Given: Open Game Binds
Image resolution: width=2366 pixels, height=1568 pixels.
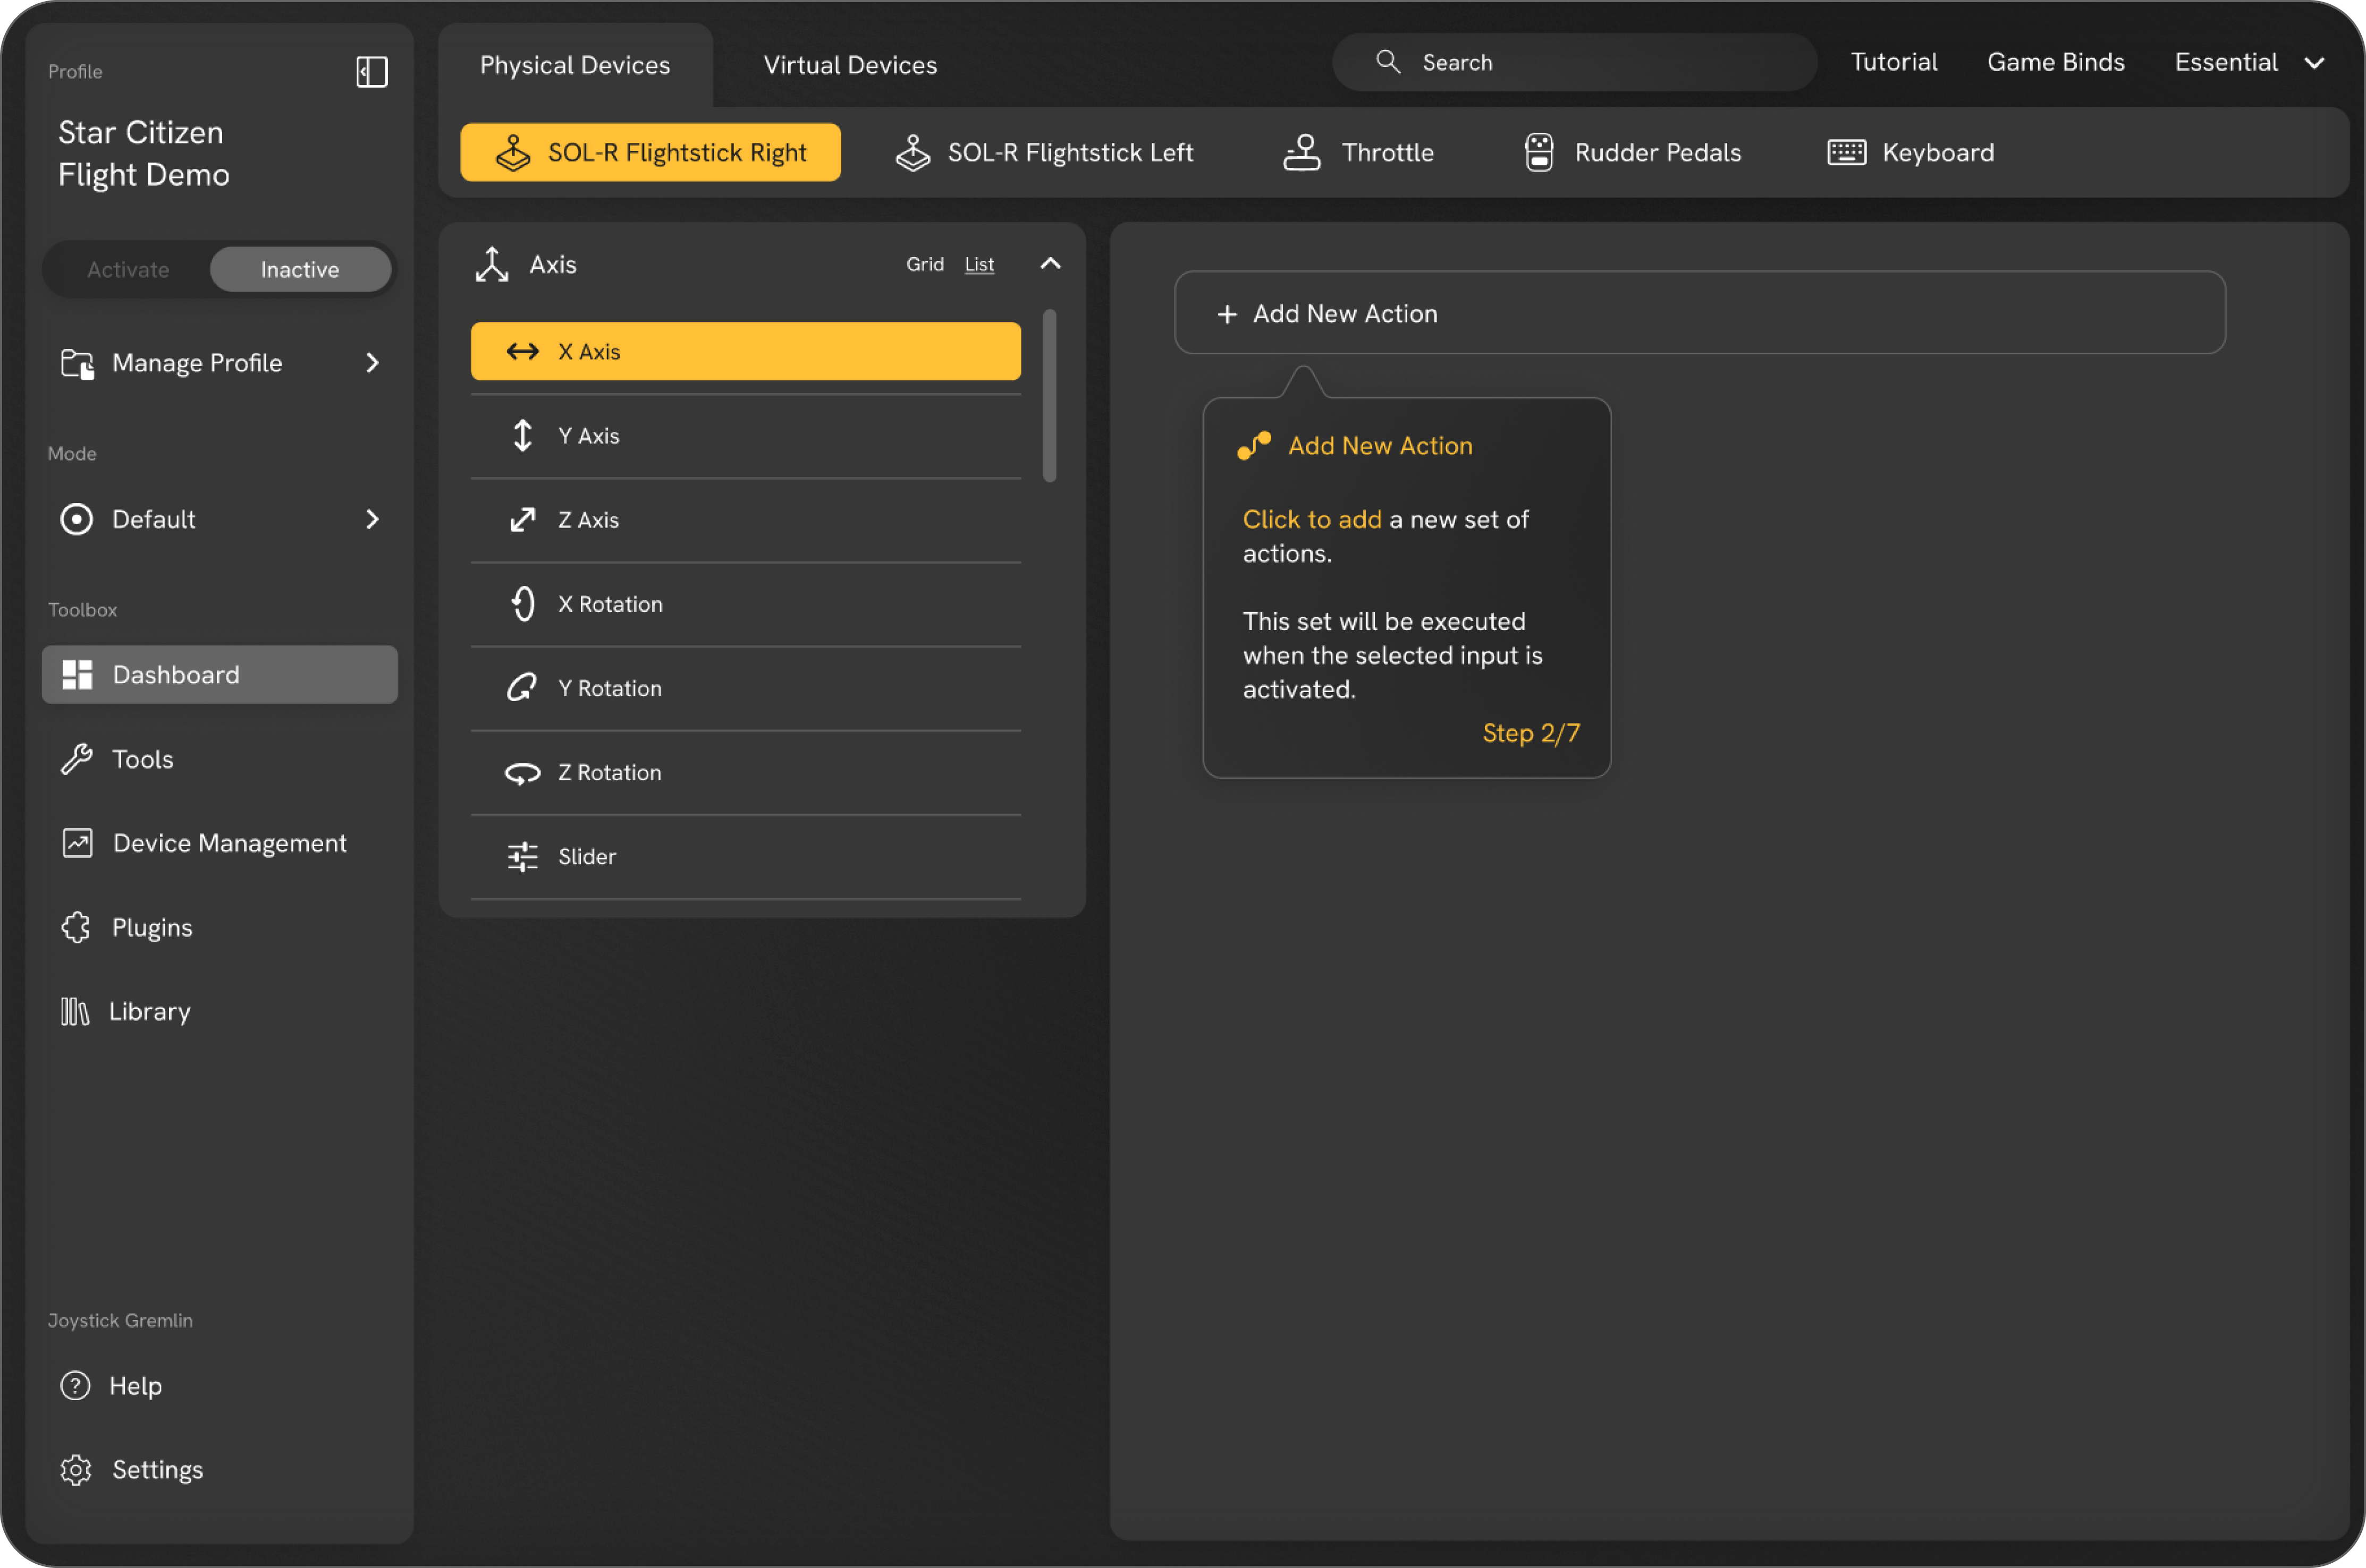Looking at the screenshot, I should click(x=2055, y=62).
